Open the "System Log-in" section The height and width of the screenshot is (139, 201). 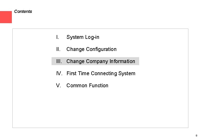pyautogui.click(x=83, y=37)
